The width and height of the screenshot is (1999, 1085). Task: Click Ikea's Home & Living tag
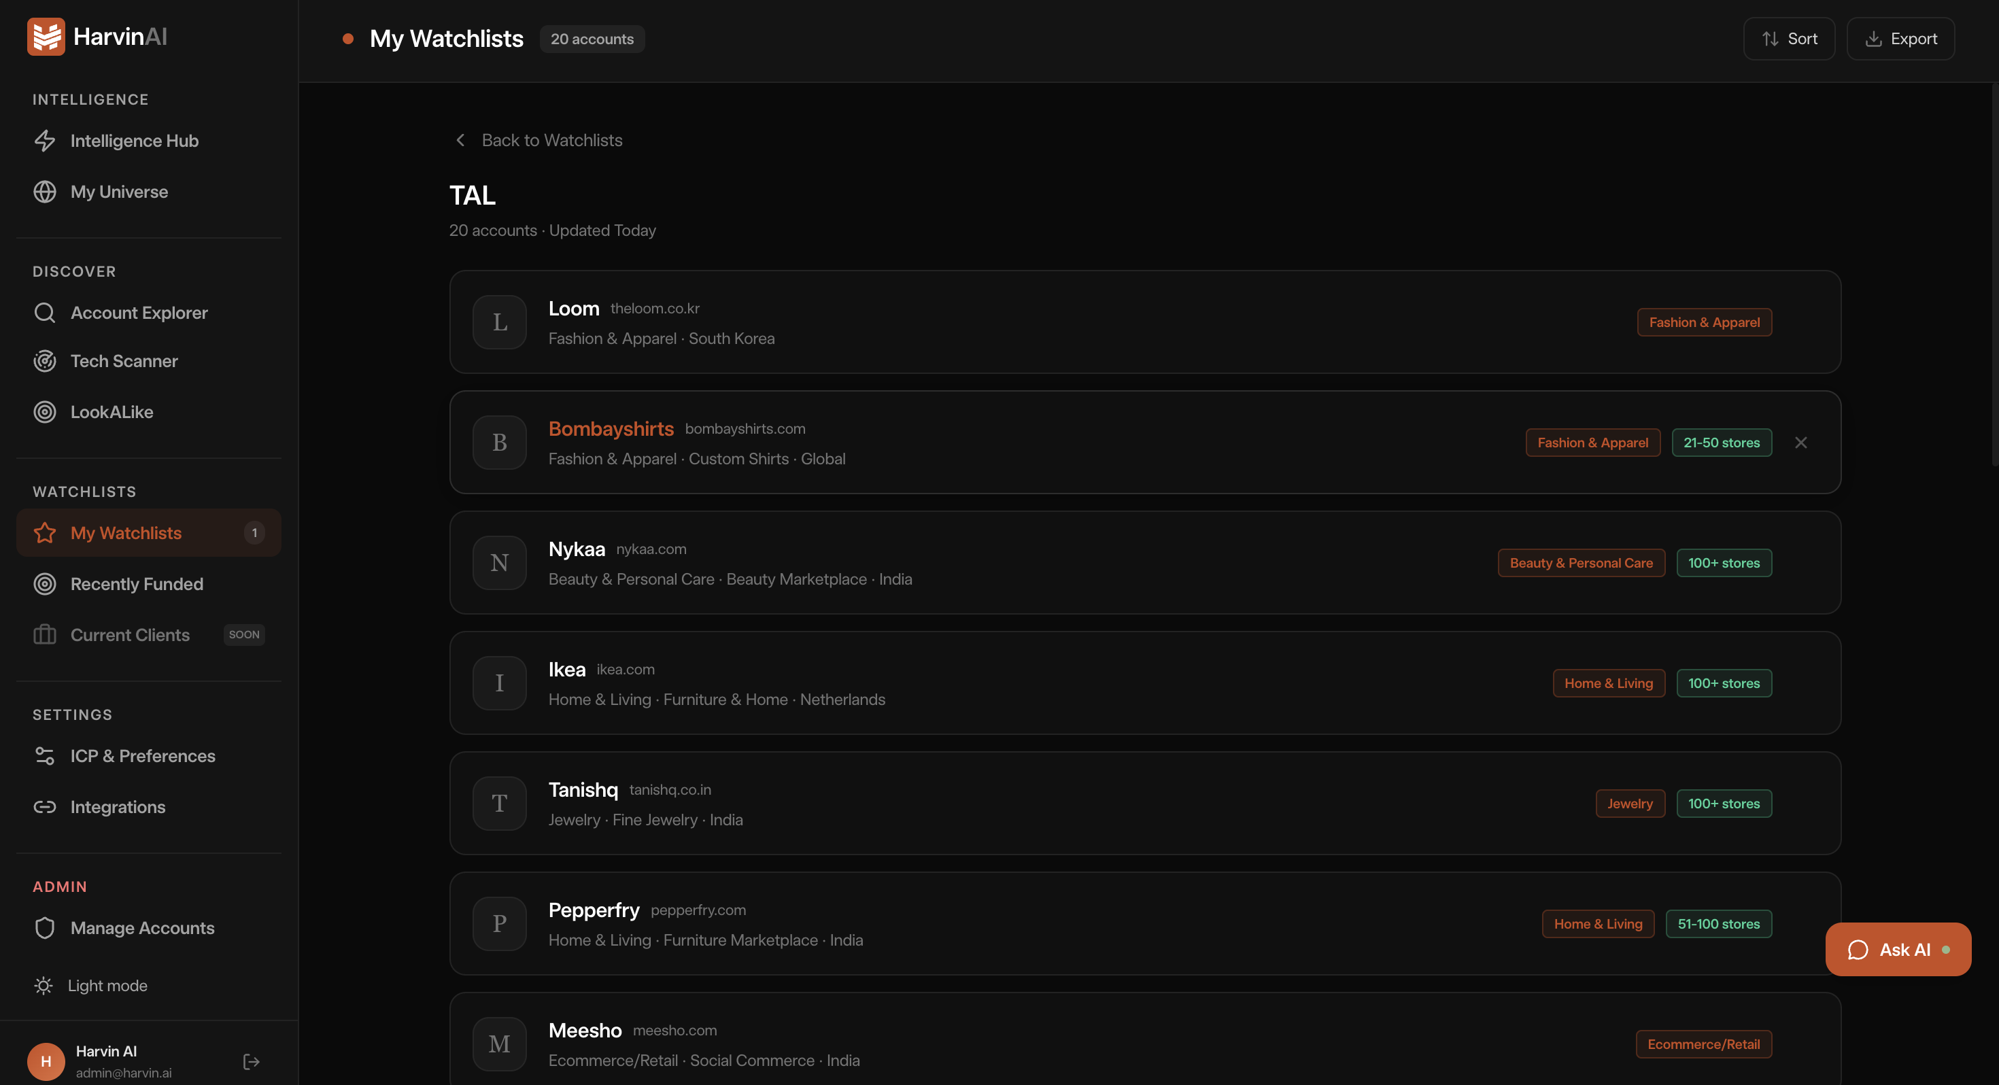(x=1609, y=683)
